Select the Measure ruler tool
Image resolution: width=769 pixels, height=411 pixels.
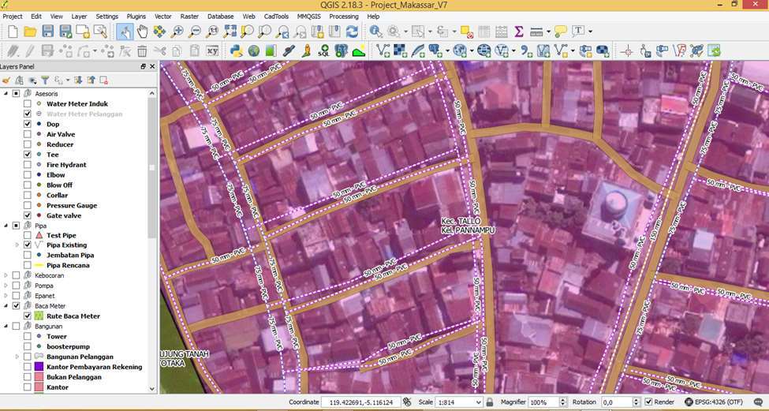tap(536, 32)
